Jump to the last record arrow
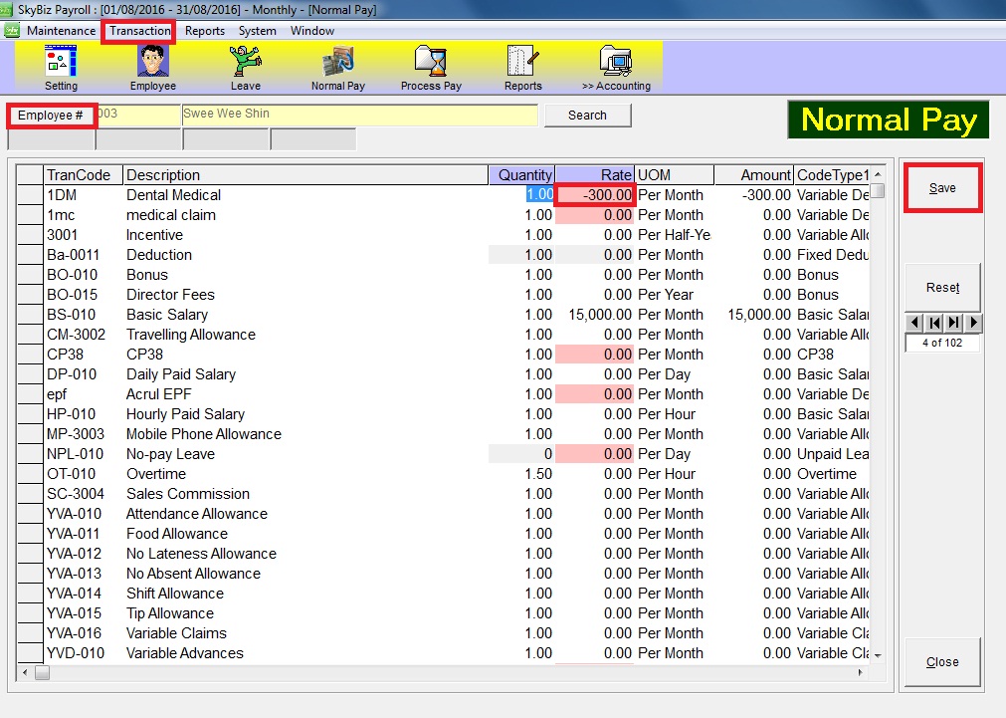The height and width of the screenshot is (718, 1006). click(953, 323)
